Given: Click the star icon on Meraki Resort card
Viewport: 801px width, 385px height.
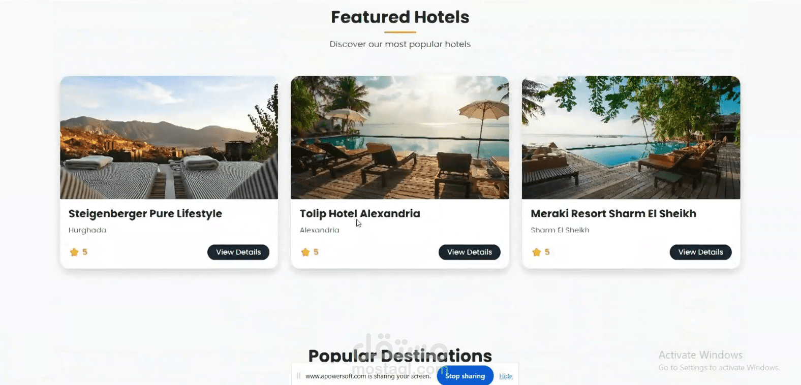Looking at the screenshot, I should 536,252.
